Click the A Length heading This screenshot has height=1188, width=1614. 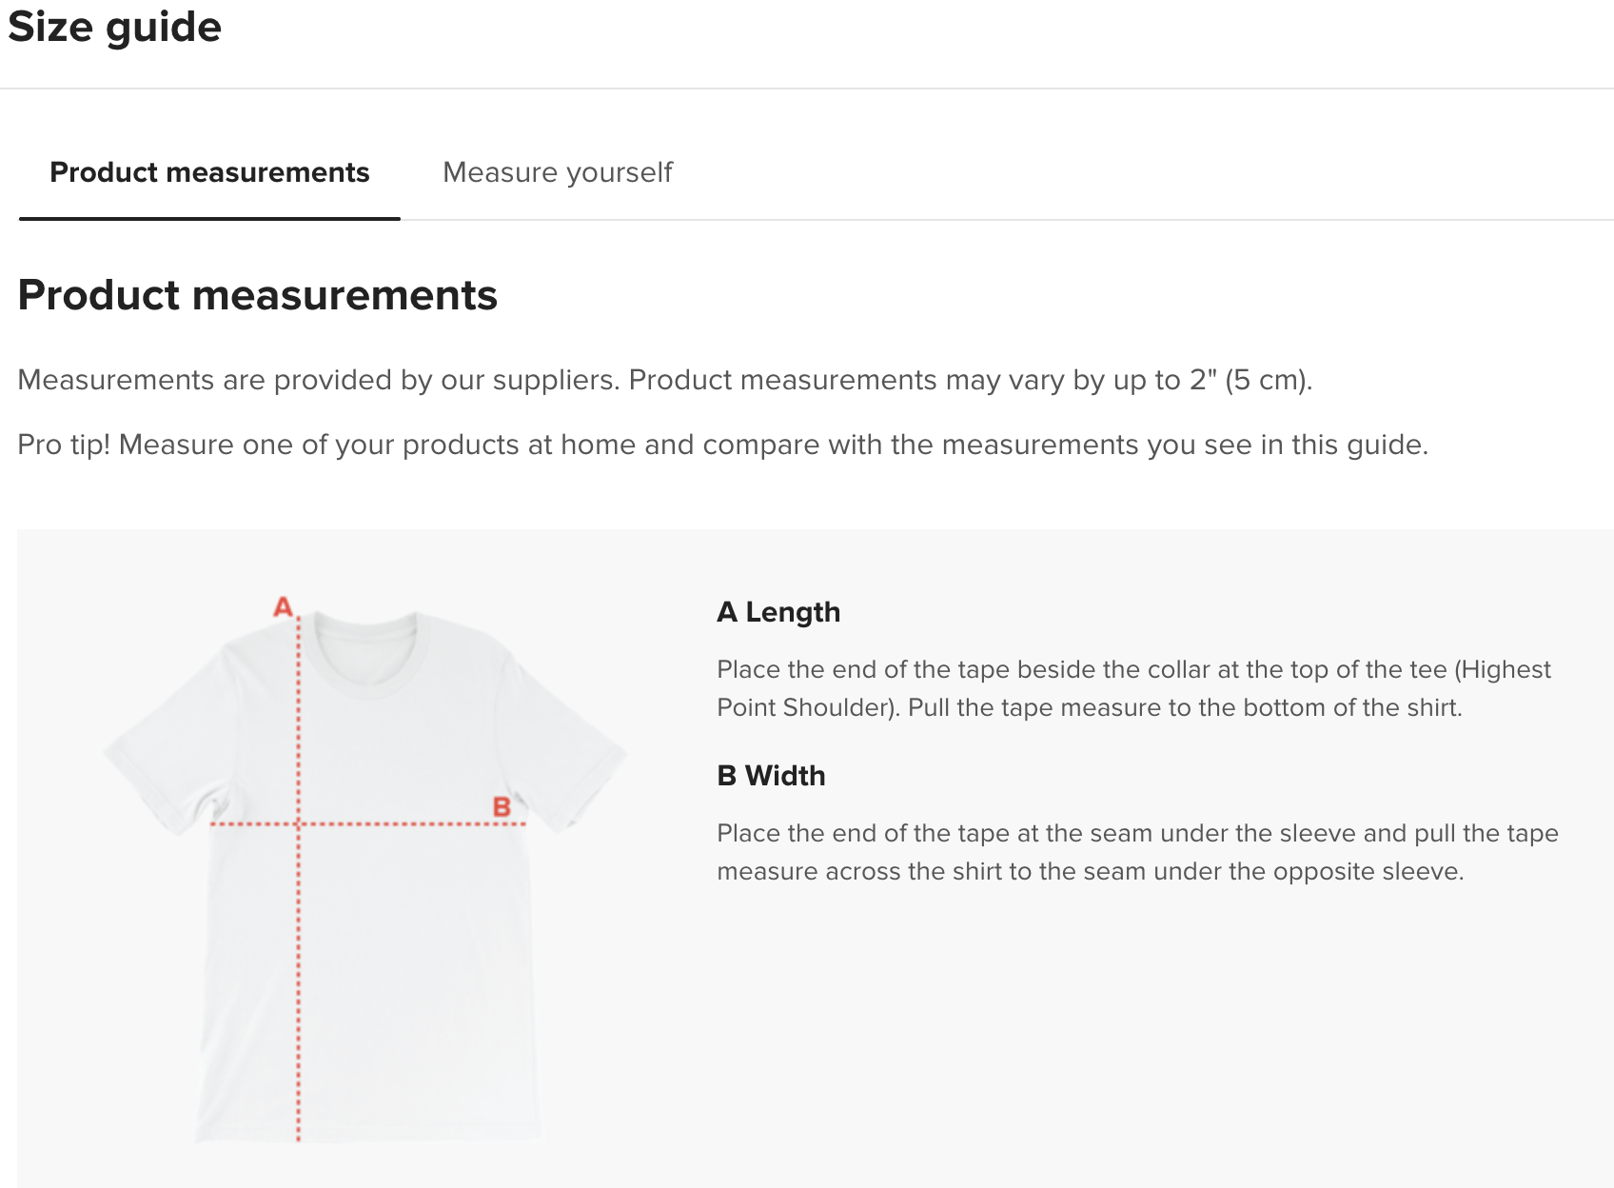[x=778, y=612]
